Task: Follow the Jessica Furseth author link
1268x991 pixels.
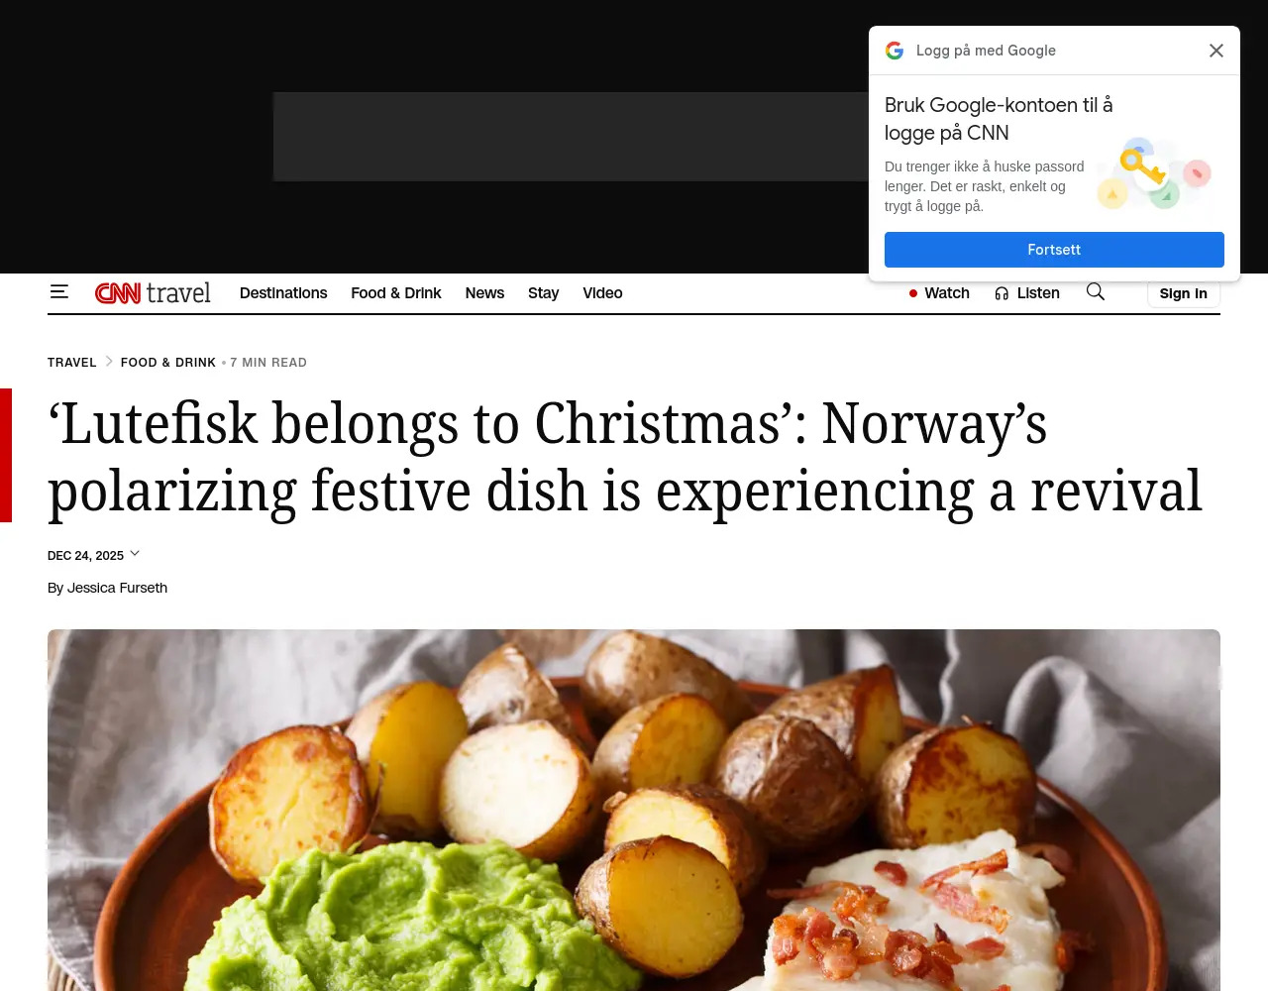Action: 117,588
